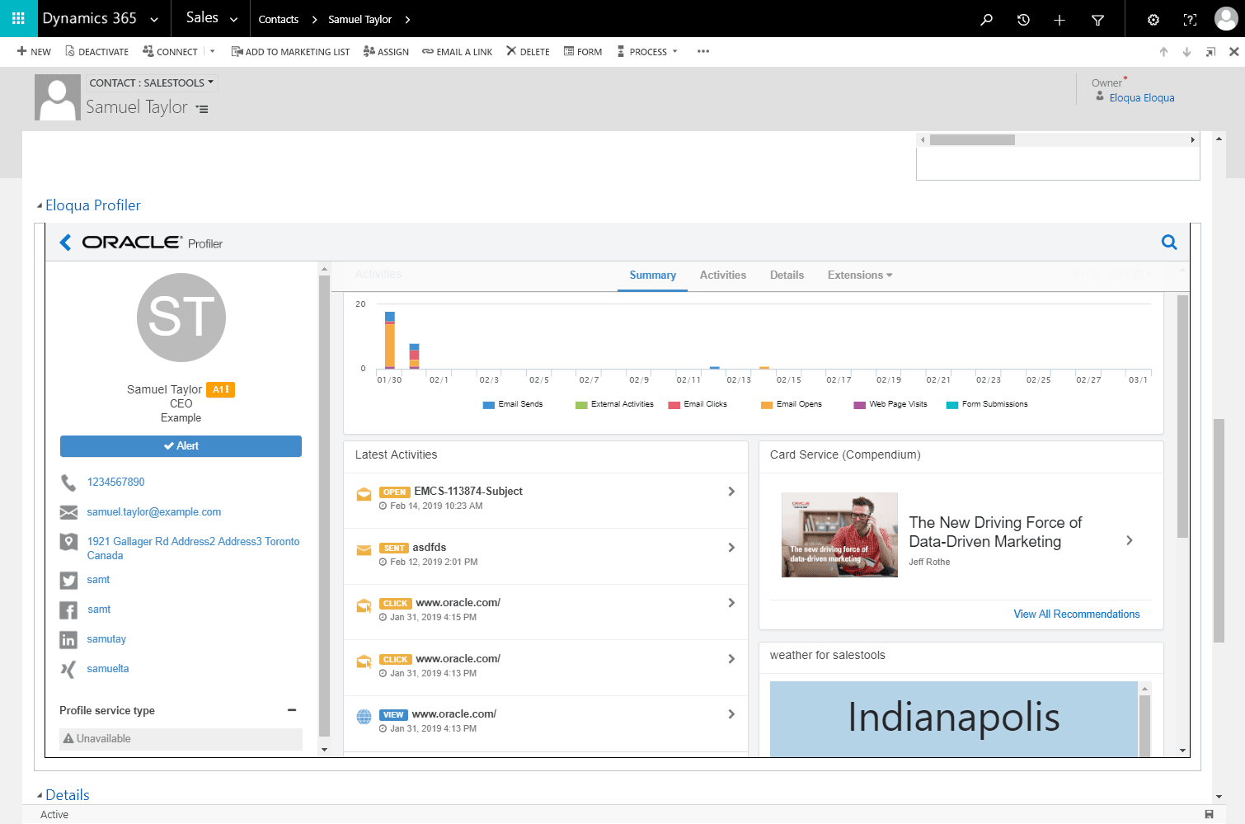Image resolution: width=1245 pixels, height=824 pixels.
Task: Open recent items clock icon
Action: point(1023,19)
